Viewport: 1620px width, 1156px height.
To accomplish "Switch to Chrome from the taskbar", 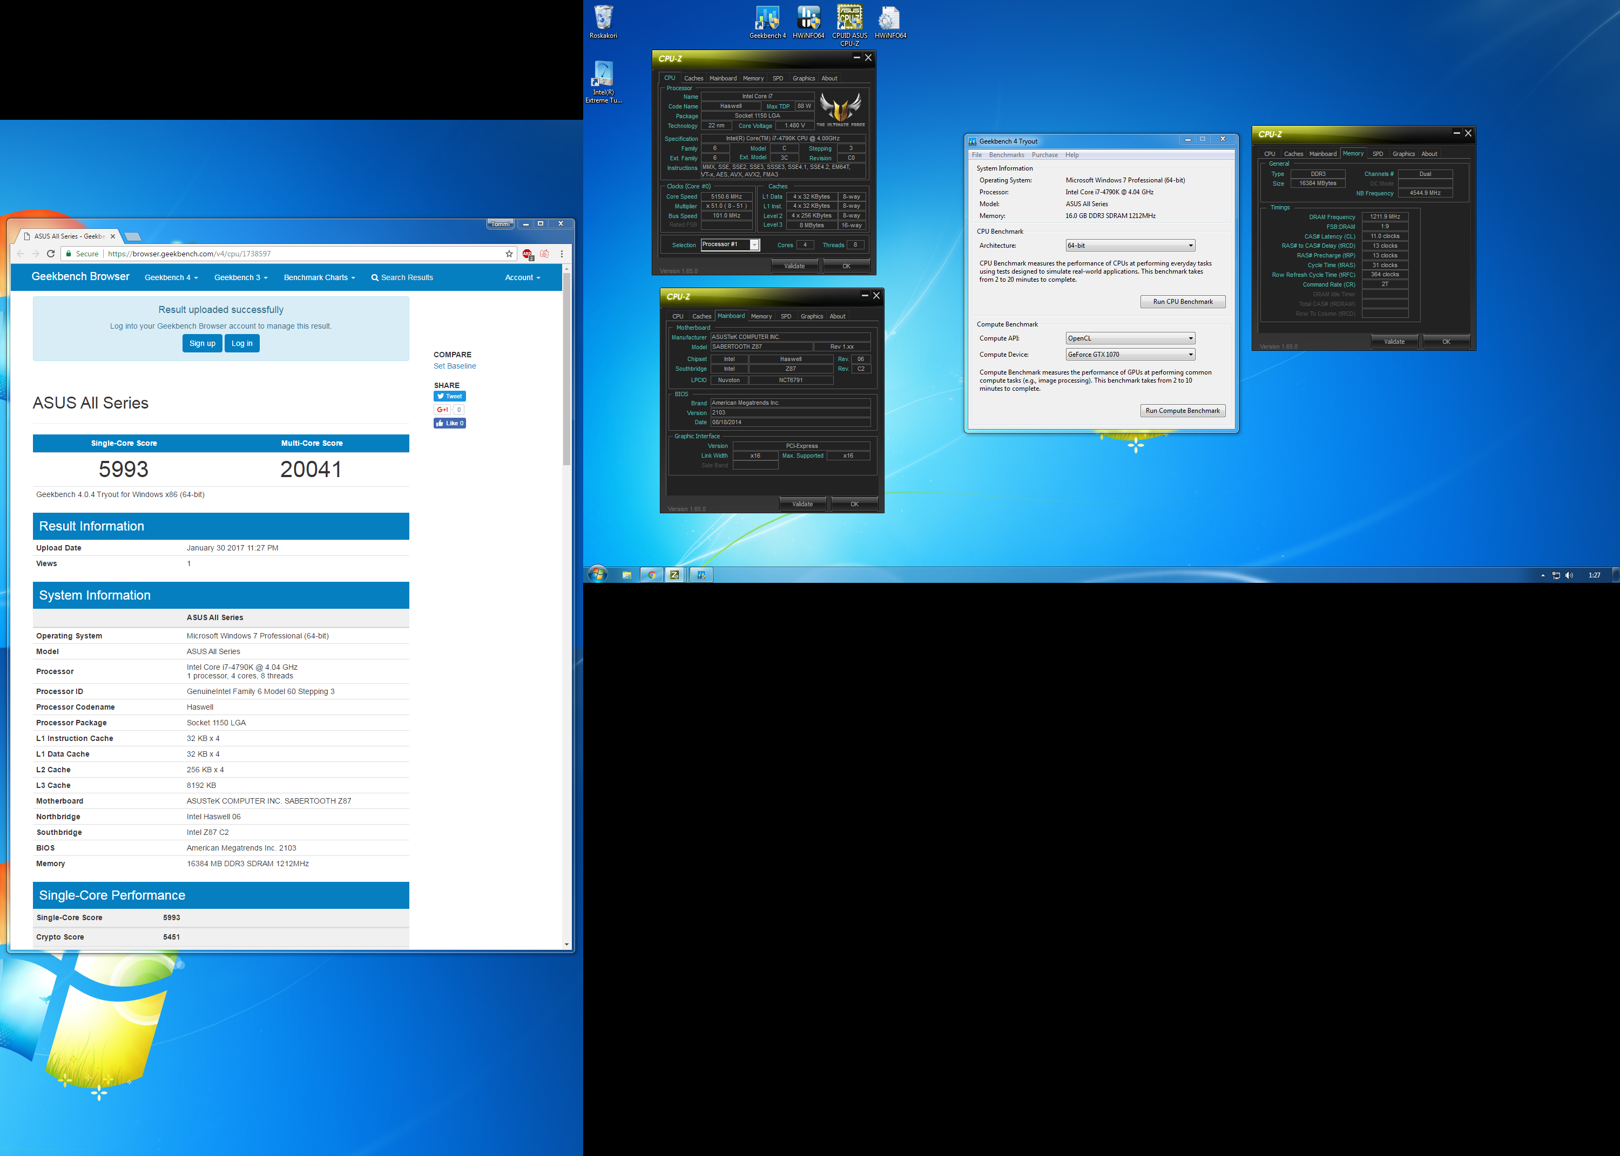I will pos(651,574).
